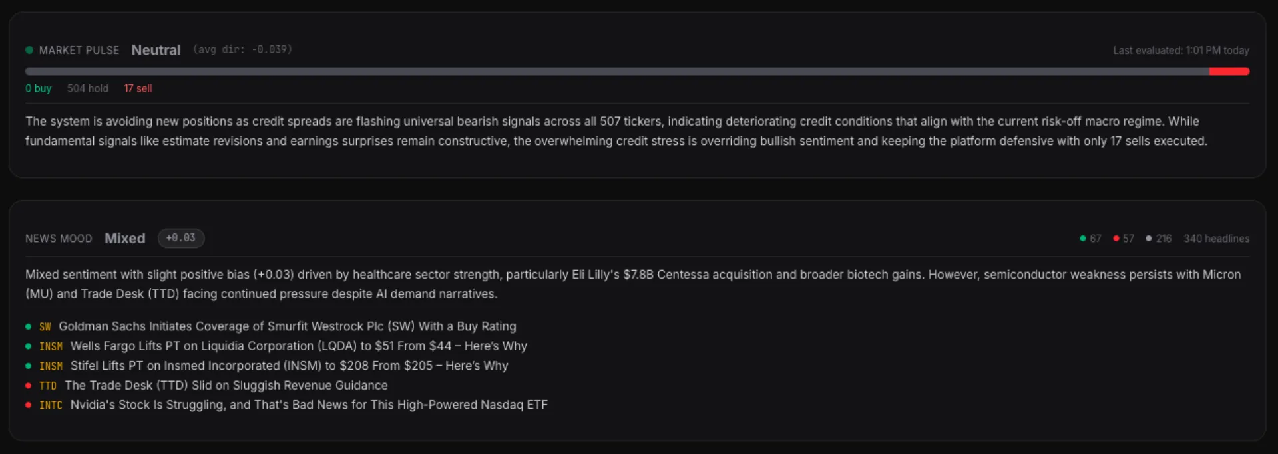
Task: Click the INTC ticker badge
Action: (x=51, y=405)
